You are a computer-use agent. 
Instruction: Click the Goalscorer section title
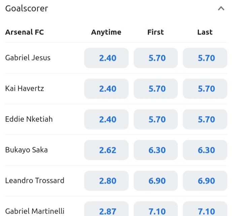[27, 9]
